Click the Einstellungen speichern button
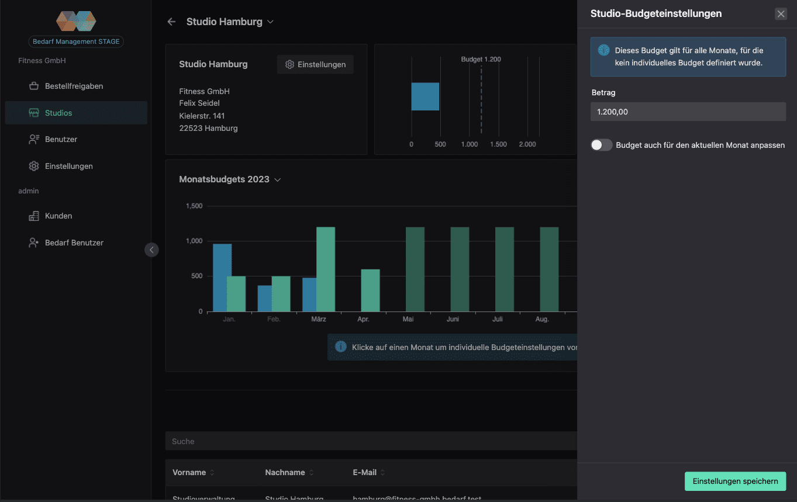797x502 pixels. point(735,481)
